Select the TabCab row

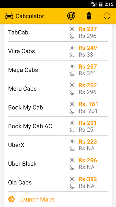click(58, 32)
